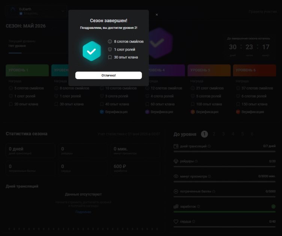Image resolution: width=282 pixels, height=236 pixels.
Task: Click the info icon next to заработок
Action: tap(198, 206)
